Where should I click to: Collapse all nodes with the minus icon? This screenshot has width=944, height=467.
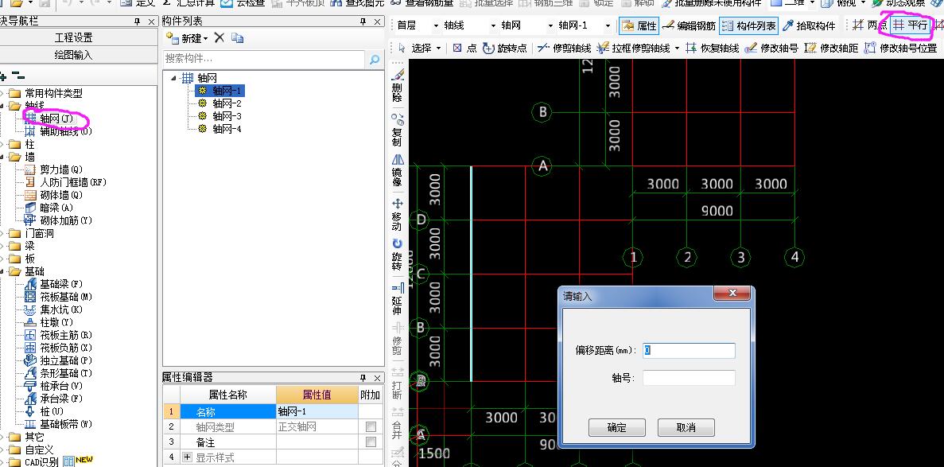pos(18,76)
